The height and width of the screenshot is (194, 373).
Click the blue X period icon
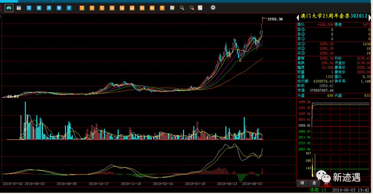coord(69,8)
